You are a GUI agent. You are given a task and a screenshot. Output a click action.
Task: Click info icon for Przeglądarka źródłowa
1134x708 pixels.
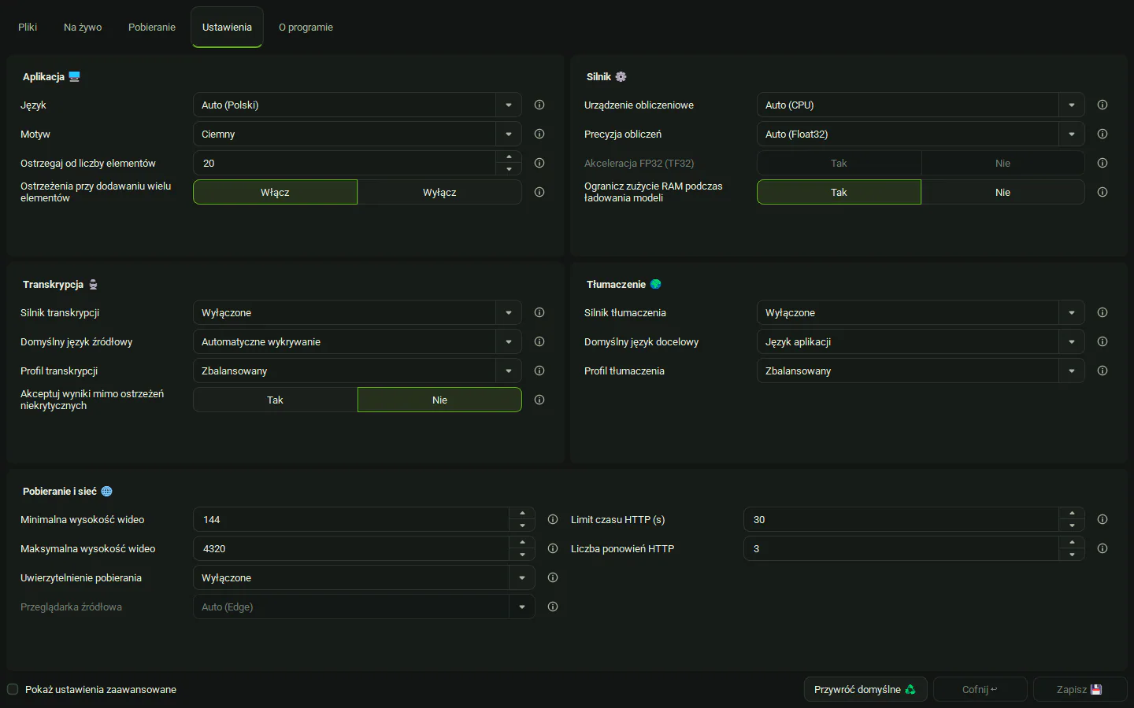[x=553, y=607]
